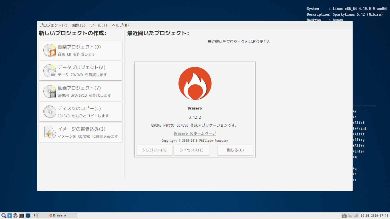This screenshot has width=390, height=219.
Task: Close the About dialog with 閉じる(C)
Action: (x=236, y=150)
